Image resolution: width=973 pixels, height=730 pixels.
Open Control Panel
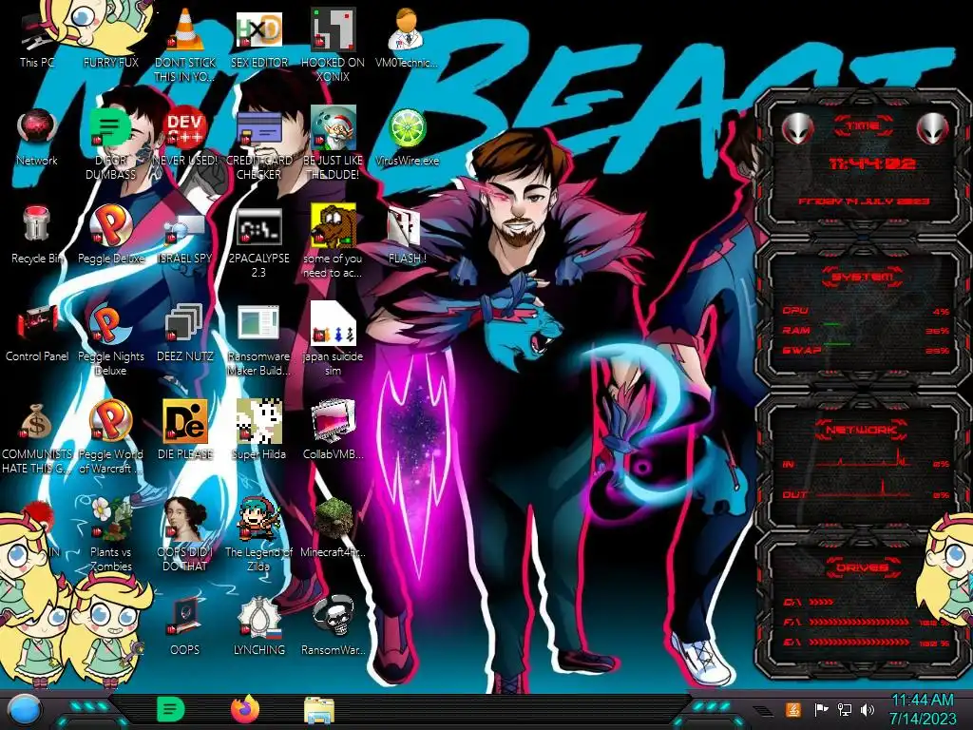[37, 334]
